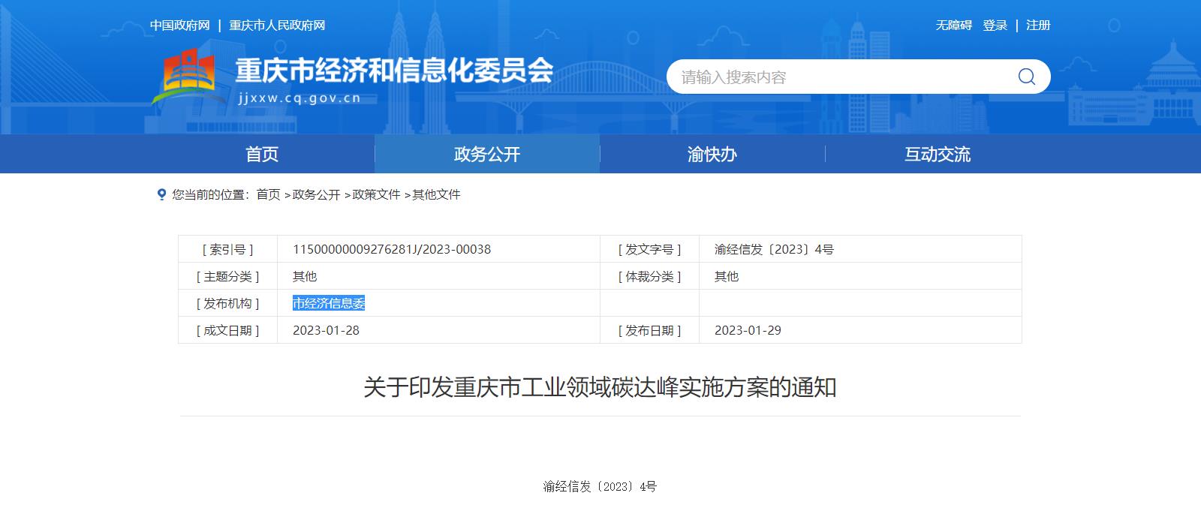Viewport: 1201px width, 508px height.
Task: Open the 首页 navigation tab
Action: (x=262, y=154)
